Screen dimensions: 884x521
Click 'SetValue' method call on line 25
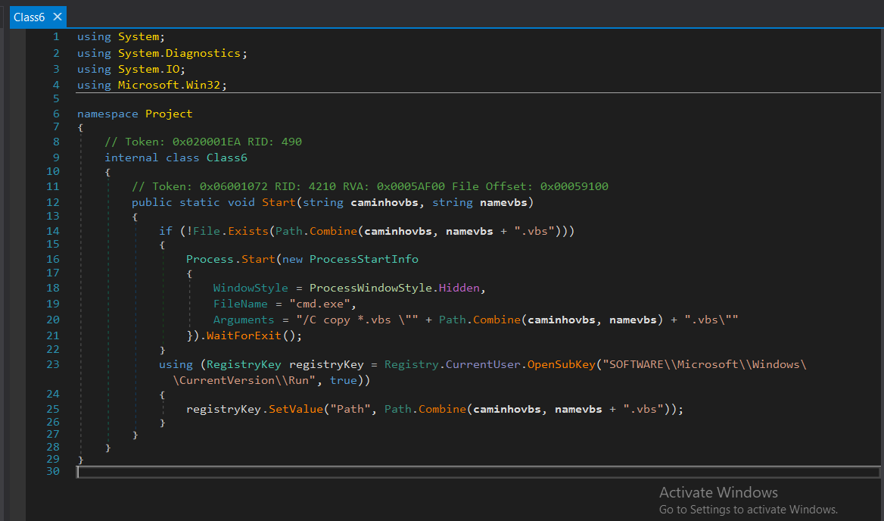point(295,409)
